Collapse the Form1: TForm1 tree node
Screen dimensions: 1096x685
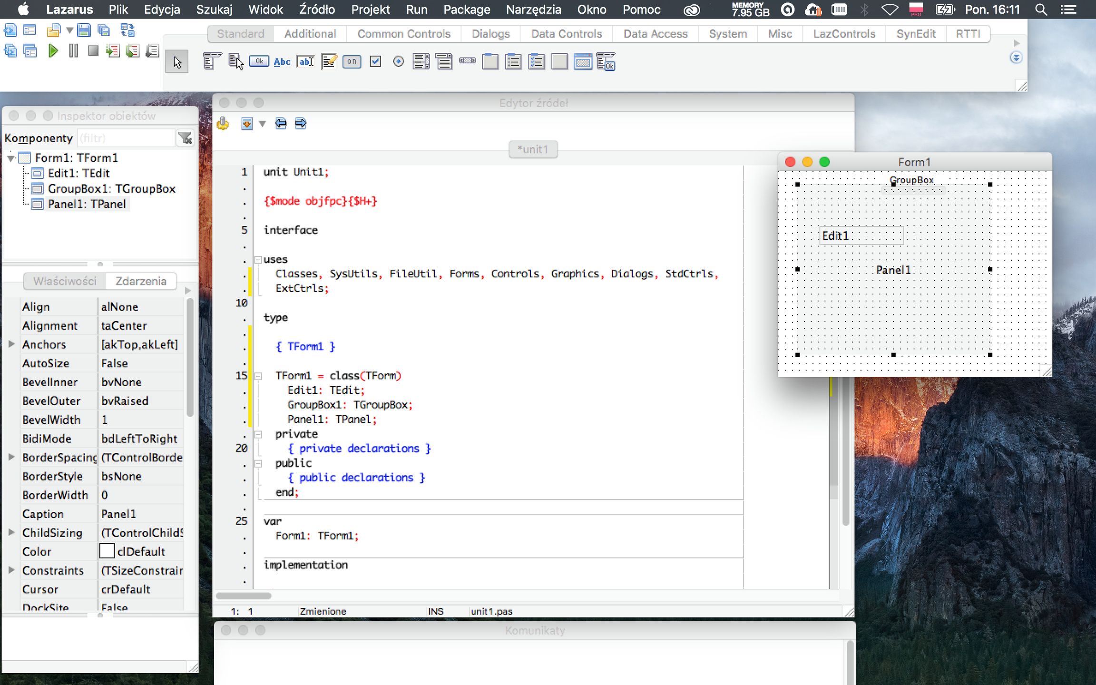pyautogui.click(x=10, y=157)
